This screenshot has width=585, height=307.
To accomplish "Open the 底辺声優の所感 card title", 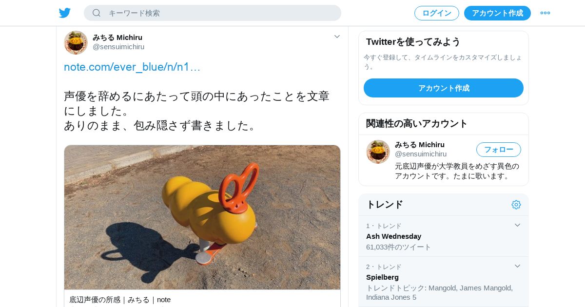I will pyautogui.click(x=120, y=300).
